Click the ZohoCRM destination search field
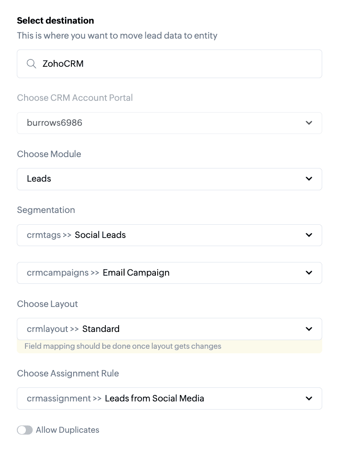 click(x=177, y=64)
